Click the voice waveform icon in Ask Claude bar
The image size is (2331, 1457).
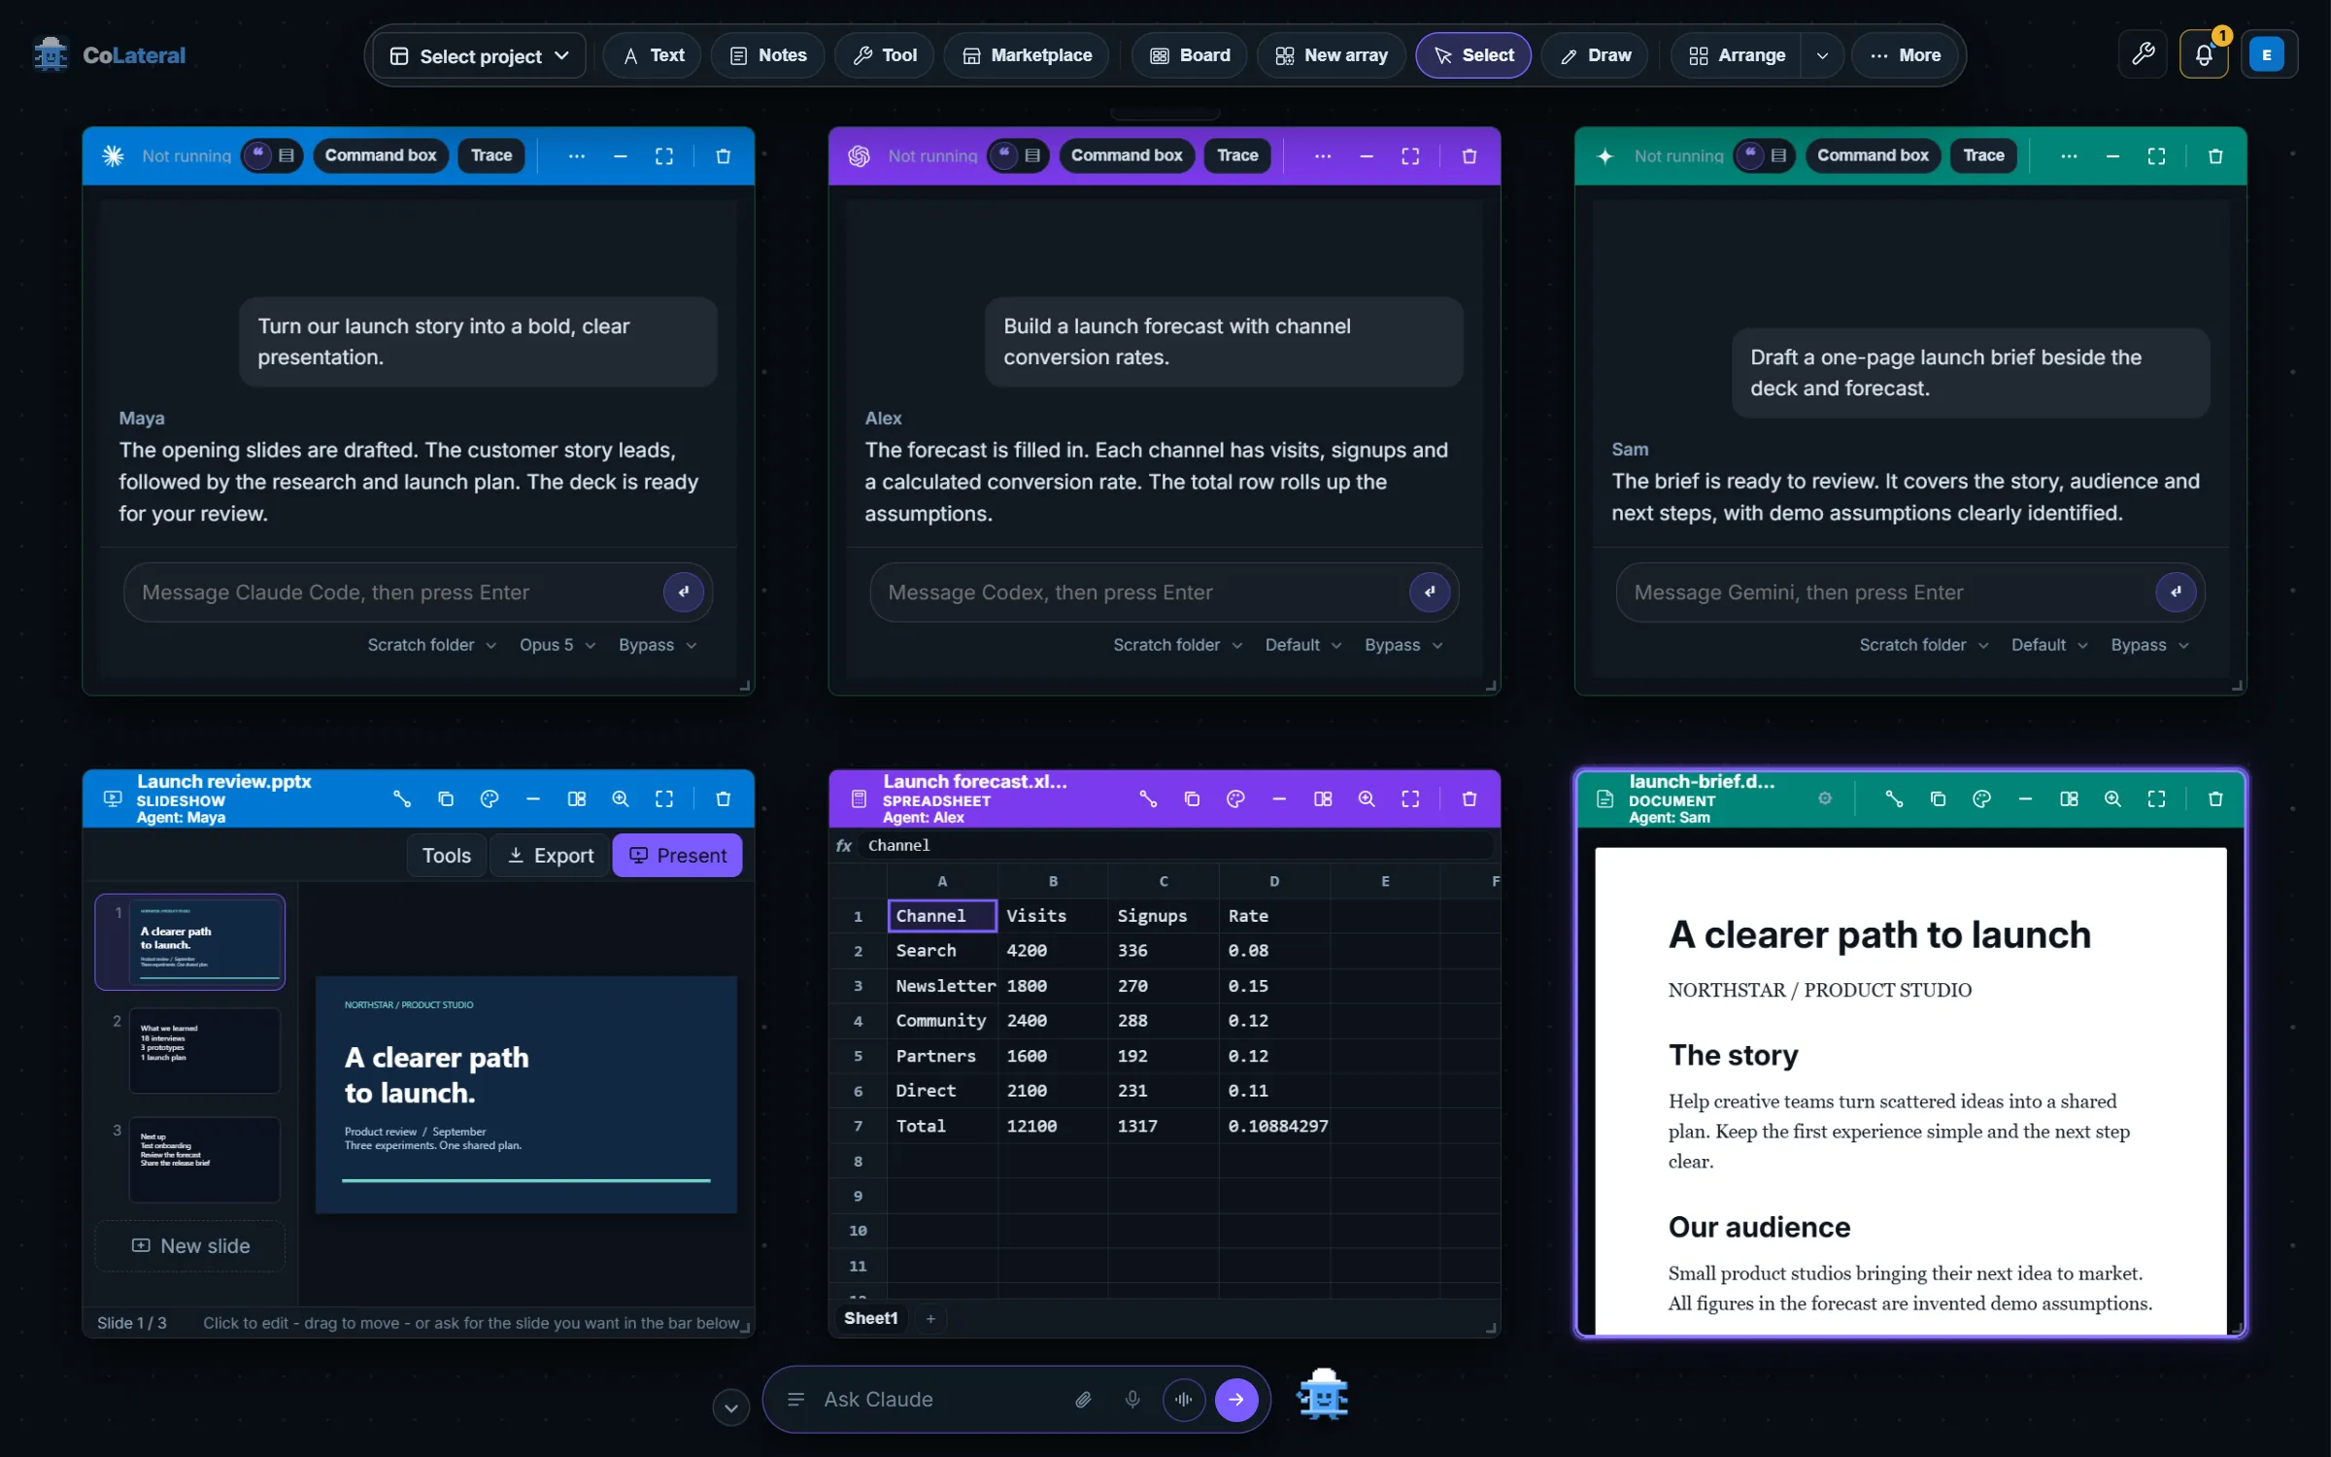[1183, 1399]
